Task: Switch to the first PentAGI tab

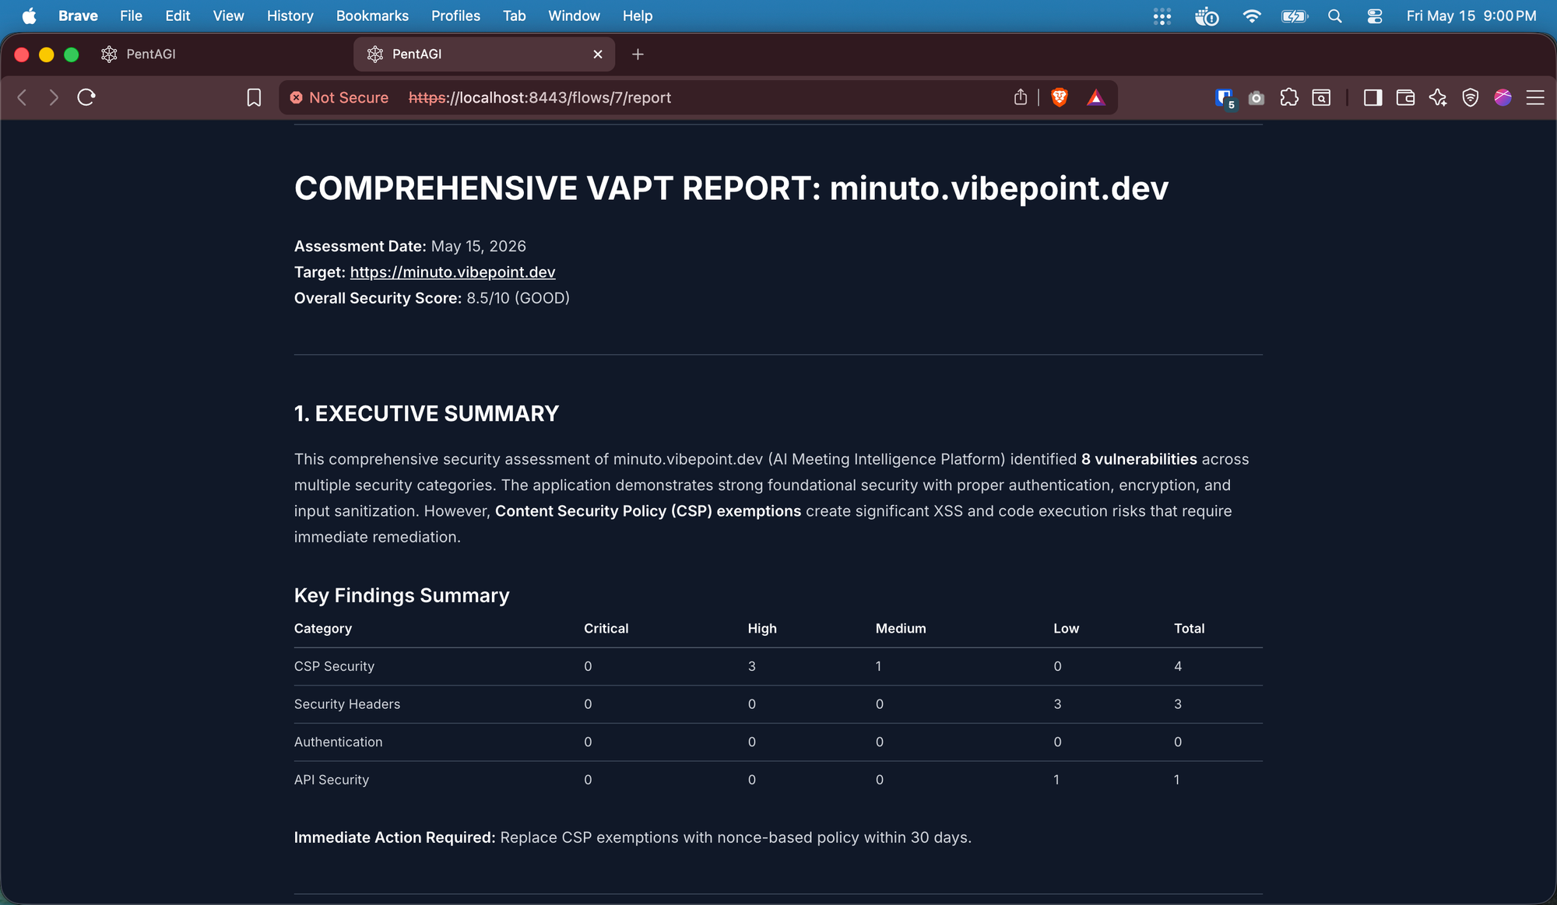Action: click(x=218, y=54)
